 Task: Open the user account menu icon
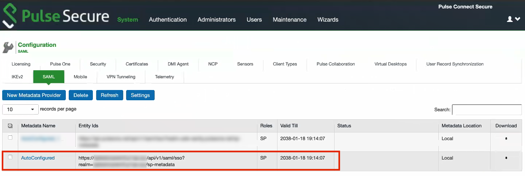pyautogui.click(x=513, y=19)
